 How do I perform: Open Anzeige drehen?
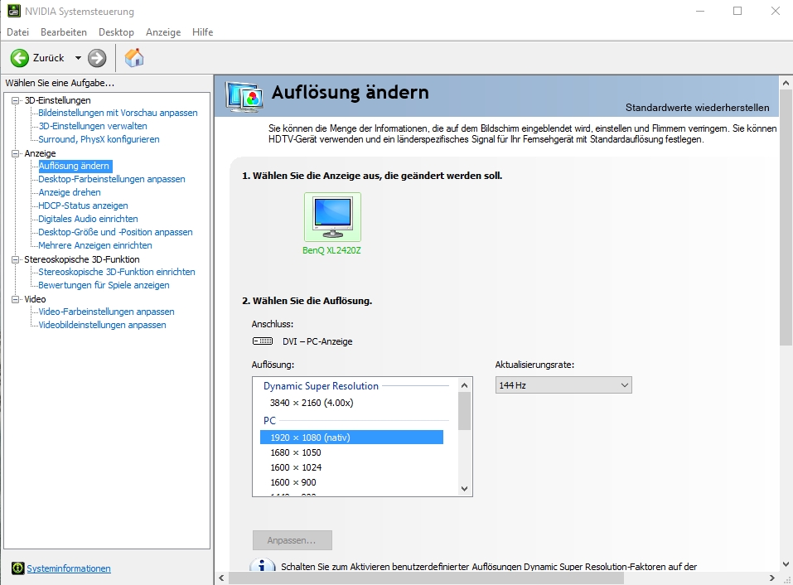[x=70, y=192]
